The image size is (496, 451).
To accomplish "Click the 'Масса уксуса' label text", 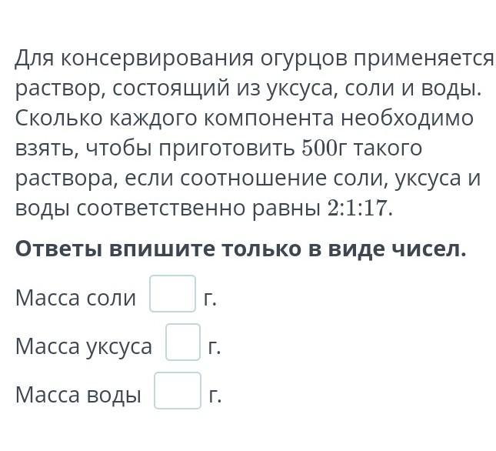I will 84,346.
